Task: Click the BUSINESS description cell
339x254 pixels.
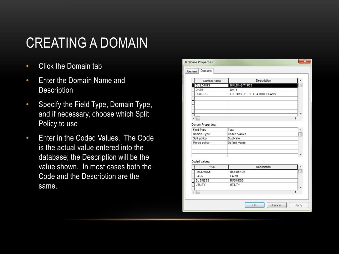Action: pyautogui.click(x=263, y=180)
